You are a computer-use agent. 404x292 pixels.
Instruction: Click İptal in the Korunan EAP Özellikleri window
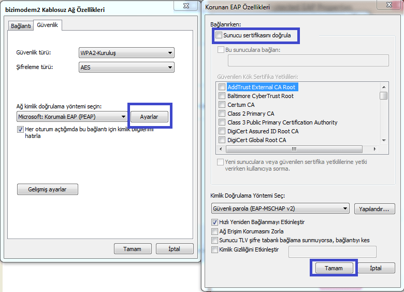point(376,268)
